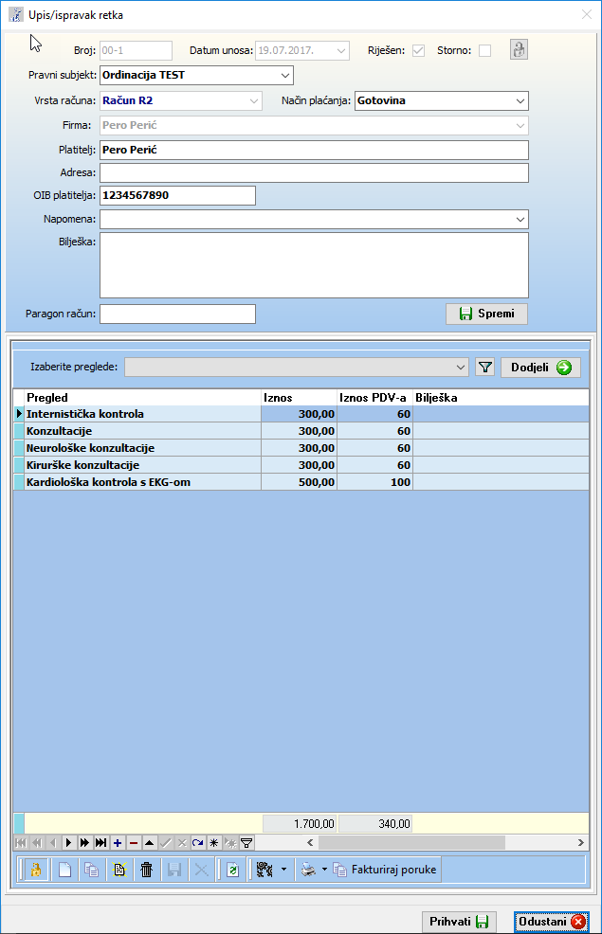
Task: Jump back one page in grid navigator
Action: pyautogui.click(x=37, y=842)
